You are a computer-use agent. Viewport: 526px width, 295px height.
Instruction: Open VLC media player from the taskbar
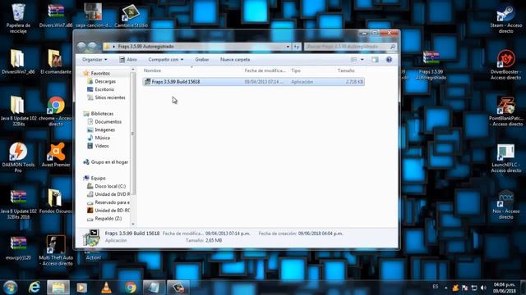click(x=106, y=288)
